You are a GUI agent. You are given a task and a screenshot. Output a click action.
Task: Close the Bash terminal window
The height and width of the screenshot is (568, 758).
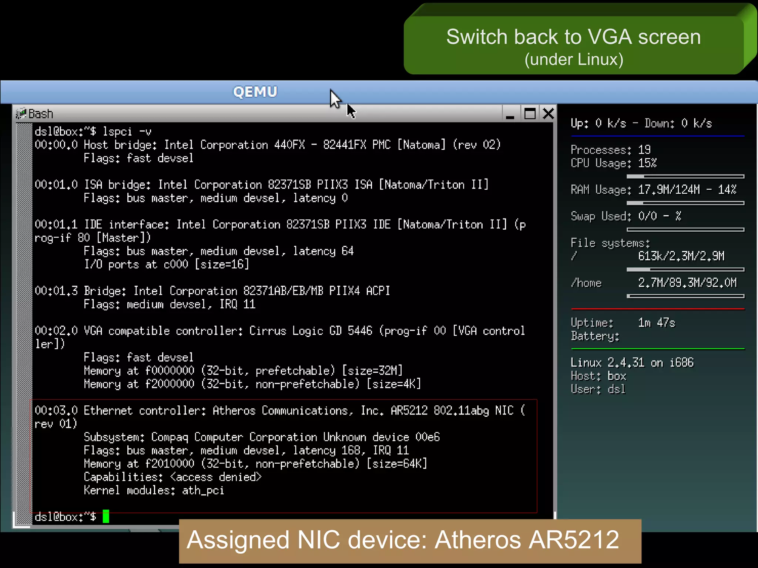click(x=548, y=114)
